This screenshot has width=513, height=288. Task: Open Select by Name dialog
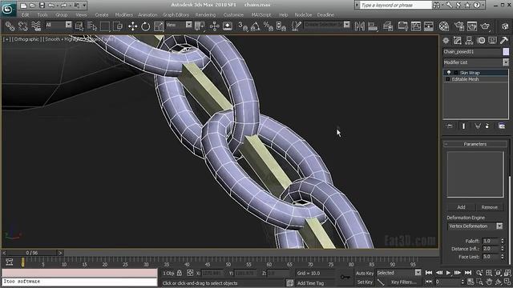[92, 26]
